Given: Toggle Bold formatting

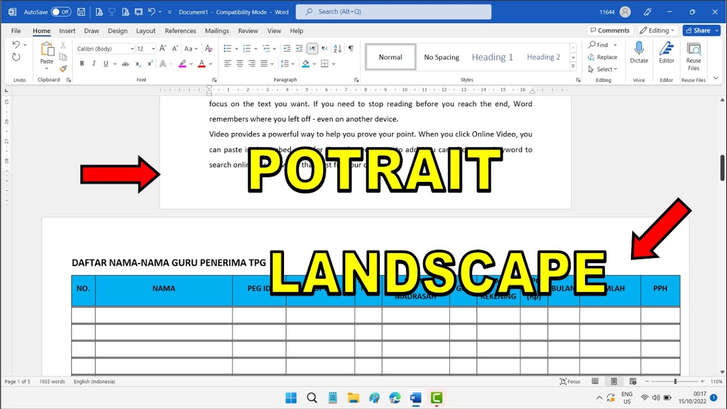Looking at the screenshot, I should (82, 64).
